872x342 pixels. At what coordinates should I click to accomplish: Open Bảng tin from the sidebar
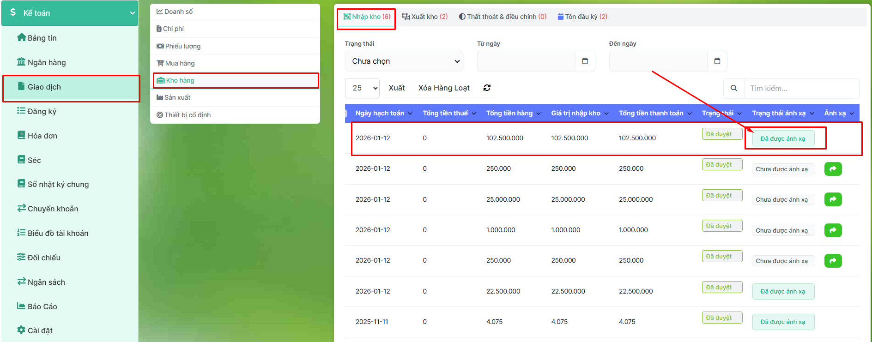click(x=42, y=38)
